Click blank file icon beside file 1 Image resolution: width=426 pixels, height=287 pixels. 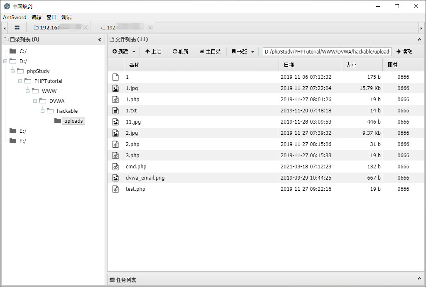(x=115, y=77)
